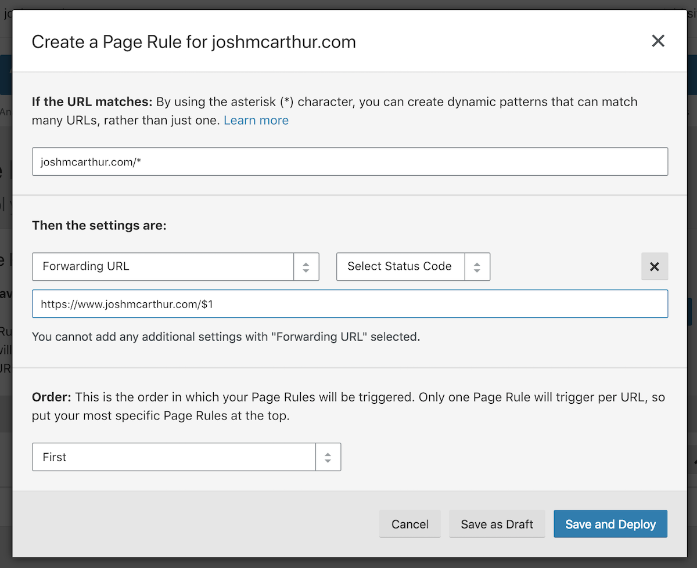The width and height of the screenshot is (697, 568).
Task: Hit the Save and Deploy button
Action: coord(610,524)
